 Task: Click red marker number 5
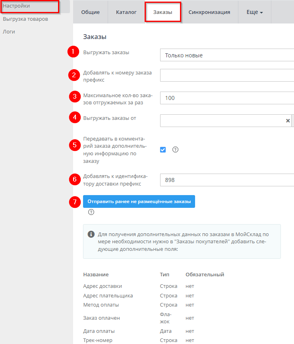tap(73, 145)
